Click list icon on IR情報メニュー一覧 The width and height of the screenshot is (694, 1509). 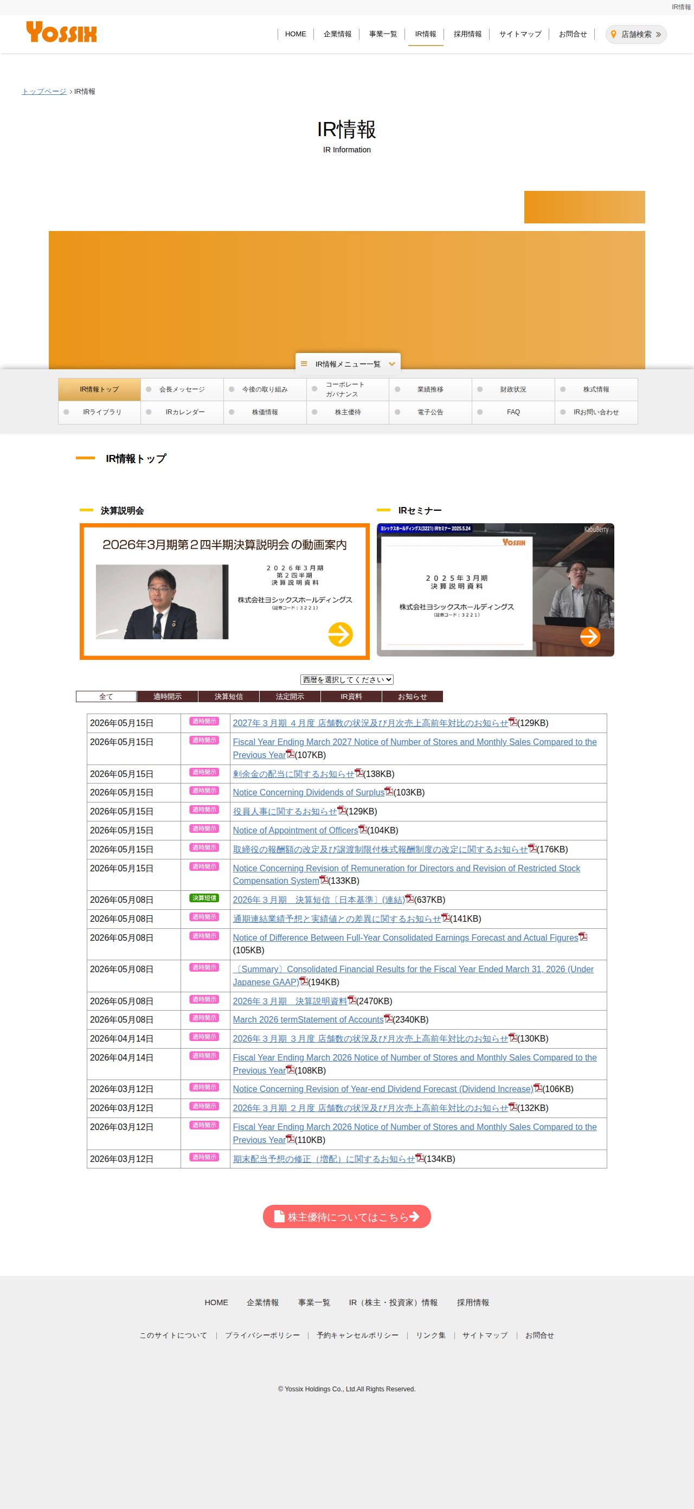[304, 364]
